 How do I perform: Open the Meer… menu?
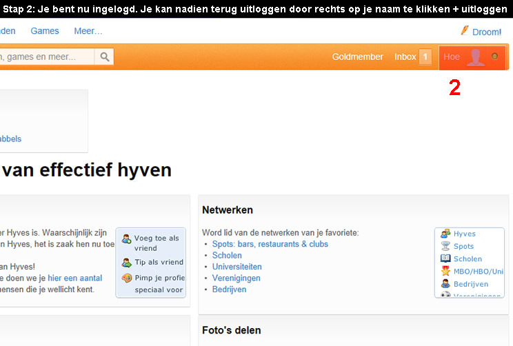(88, 31)
